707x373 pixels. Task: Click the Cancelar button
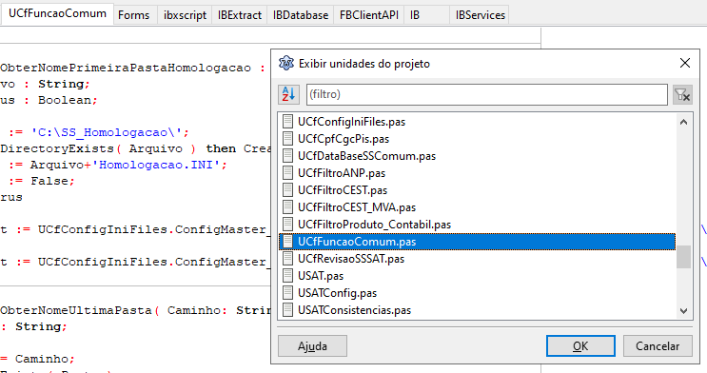coord(658,346)
